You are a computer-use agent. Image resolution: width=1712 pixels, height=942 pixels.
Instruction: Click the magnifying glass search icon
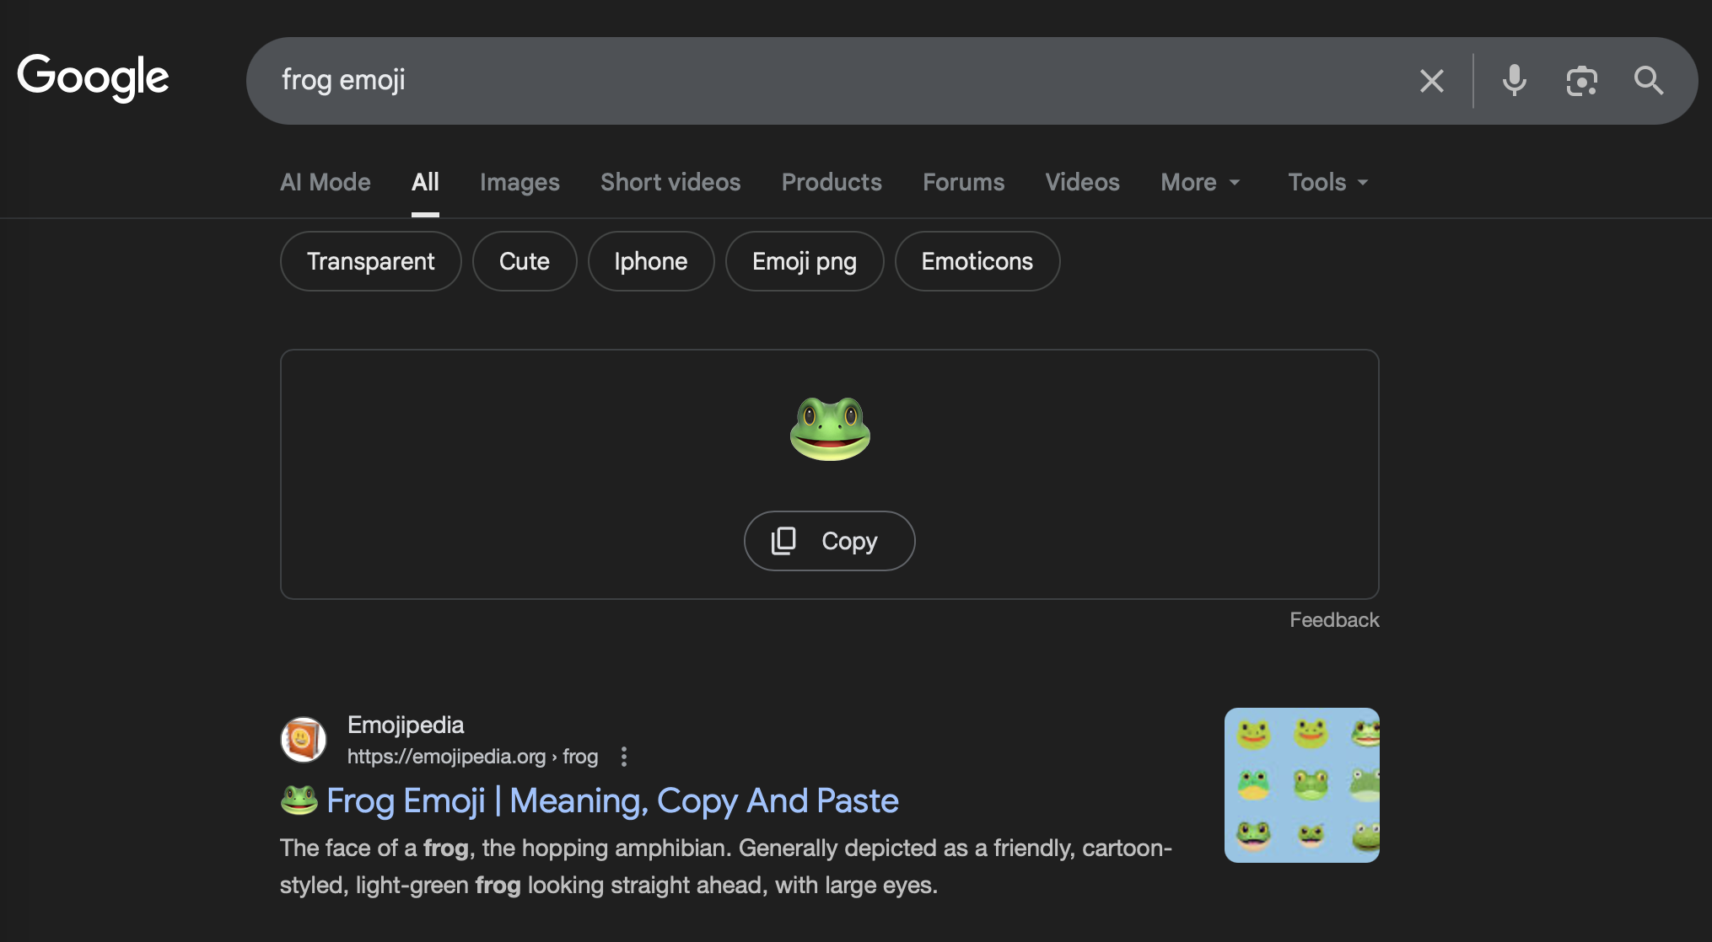coord(1648,81)
